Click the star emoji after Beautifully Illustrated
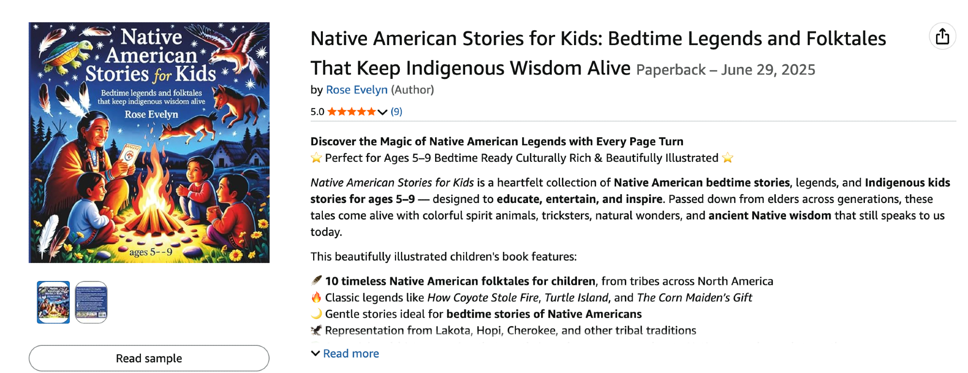The width and height of the screenshot is (968, 373). (x=727, y=158)
